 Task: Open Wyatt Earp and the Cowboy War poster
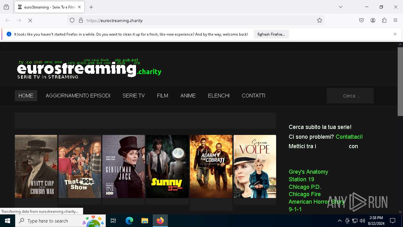coord(36,166)
